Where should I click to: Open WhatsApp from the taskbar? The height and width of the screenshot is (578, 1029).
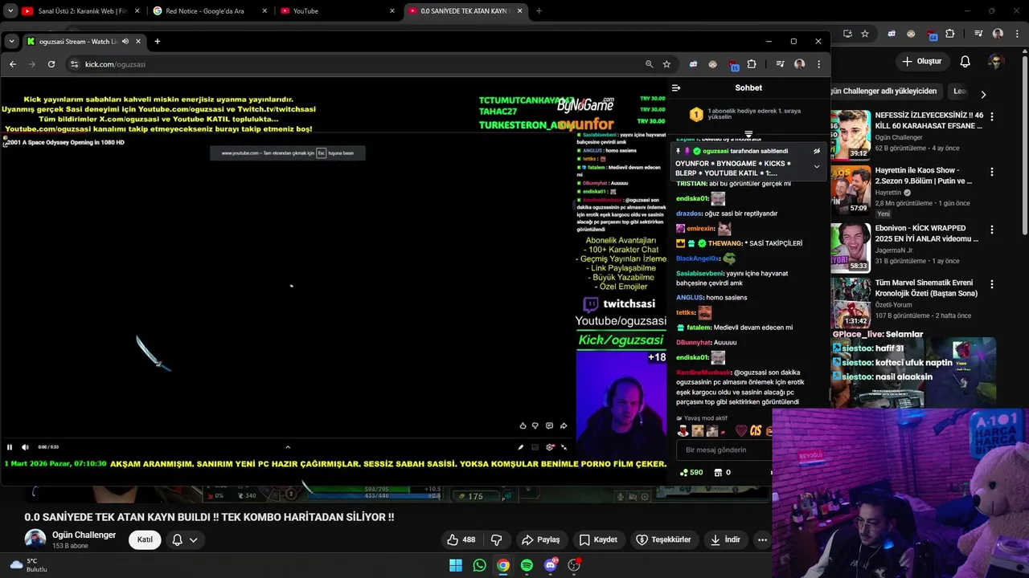[479, 565]
